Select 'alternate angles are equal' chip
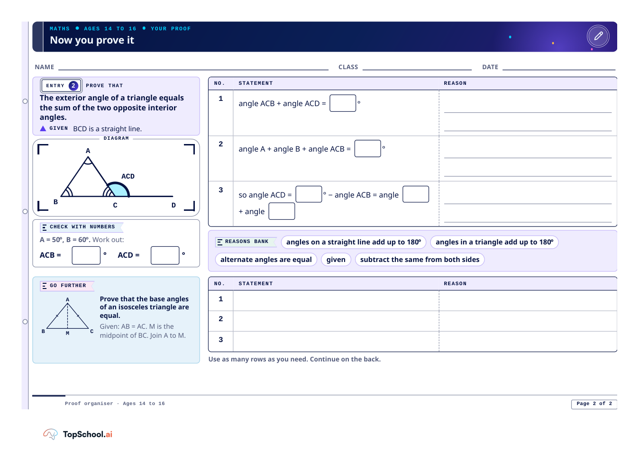Image resolution: width=639 pixels, height=451 pixels. 266,260
